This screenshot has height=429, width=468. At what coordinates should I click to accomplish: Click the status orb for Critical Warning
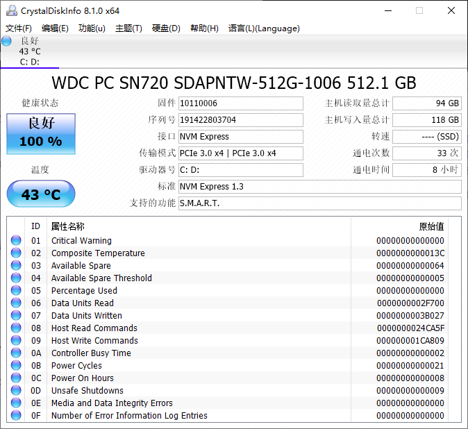tap(16, 240)
